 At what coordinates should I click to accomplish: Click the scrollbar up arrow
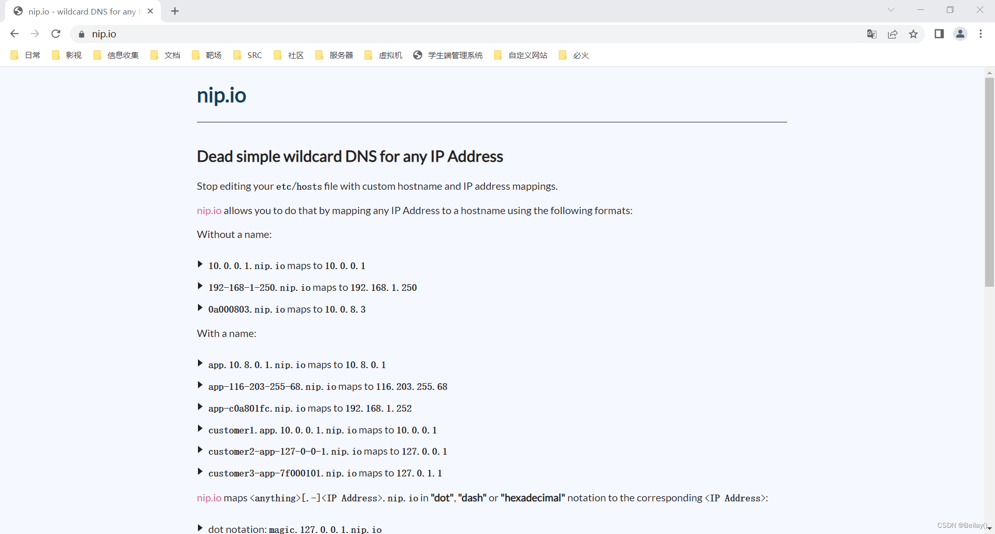[989, 73]
